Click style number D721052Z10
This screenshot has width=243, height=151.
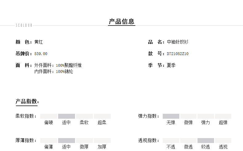[x=177, y=54]
